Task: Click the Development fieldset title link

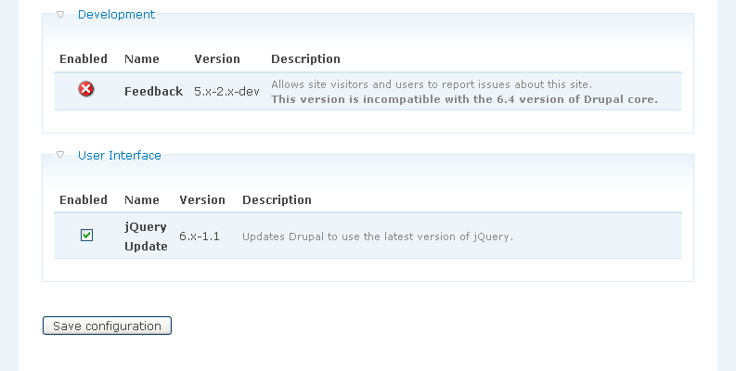Action: (116, 15)
